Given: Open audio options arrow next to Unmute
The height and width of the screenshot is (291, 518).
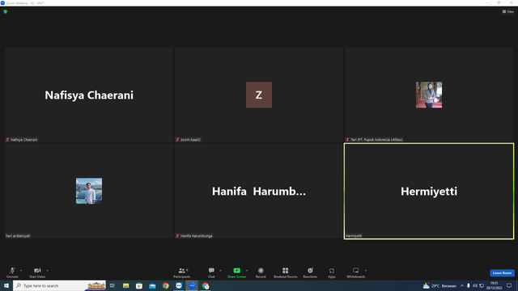Looking at the screenshot, I should (x=21, y=271).
